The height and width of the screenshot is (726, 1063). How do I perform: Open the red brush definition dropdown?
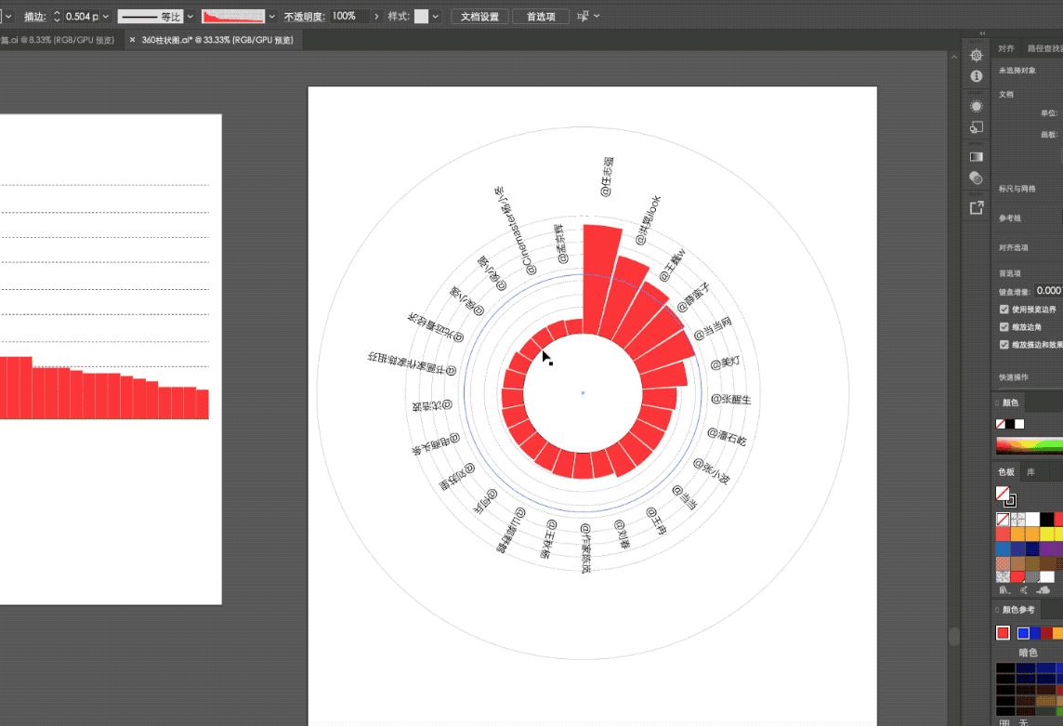(272, 17)
